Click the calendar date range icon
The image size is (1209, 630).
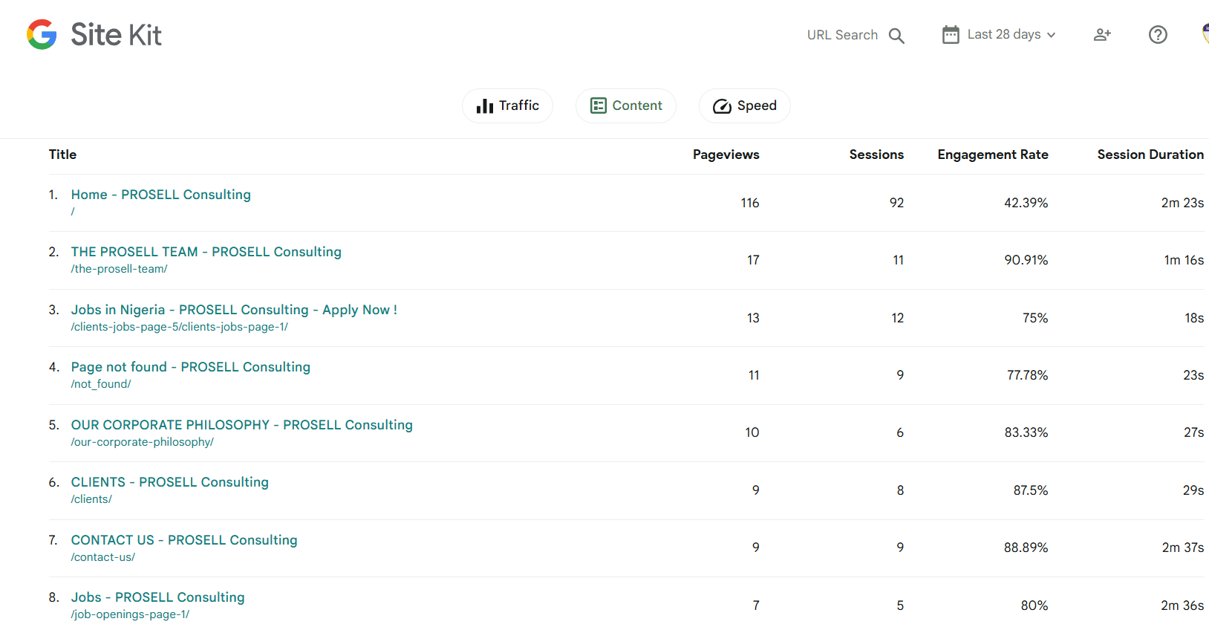[x=951, y=35]
